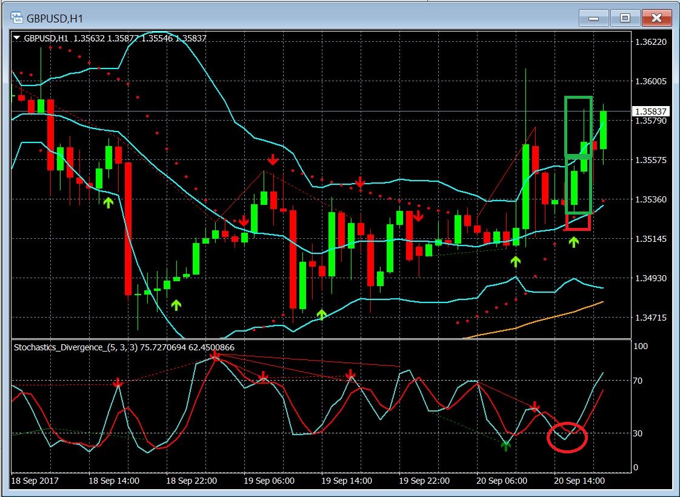Click the 18 Sep 2017 time axis label
This screenshot has height=497, width=680.
[x=35, y=481]
